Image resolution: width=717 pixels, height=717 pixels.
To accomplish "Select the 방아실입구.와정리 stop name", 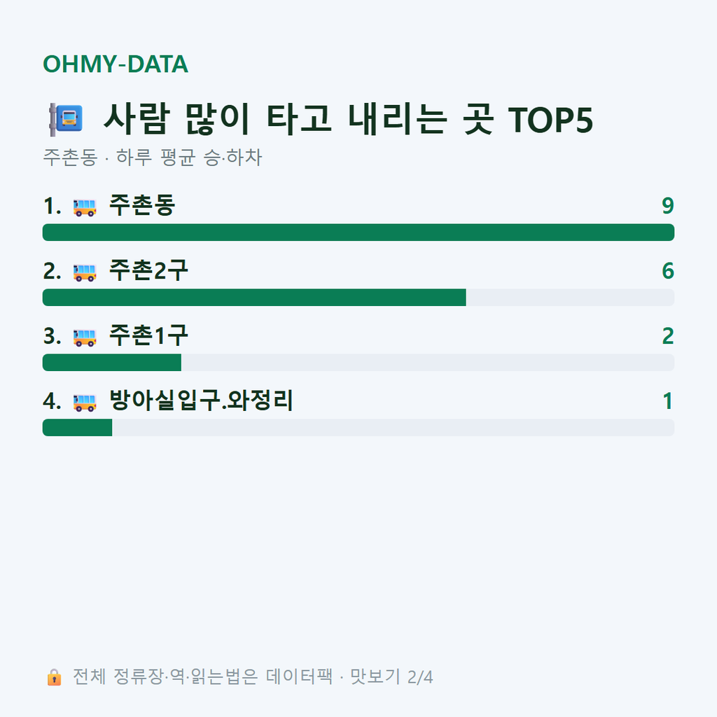I will (x=201, y=401).
